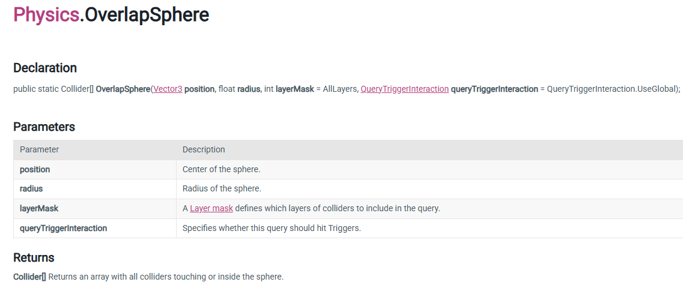Open the Vector3 type link
683x294 pixels.
coord(168,89)
